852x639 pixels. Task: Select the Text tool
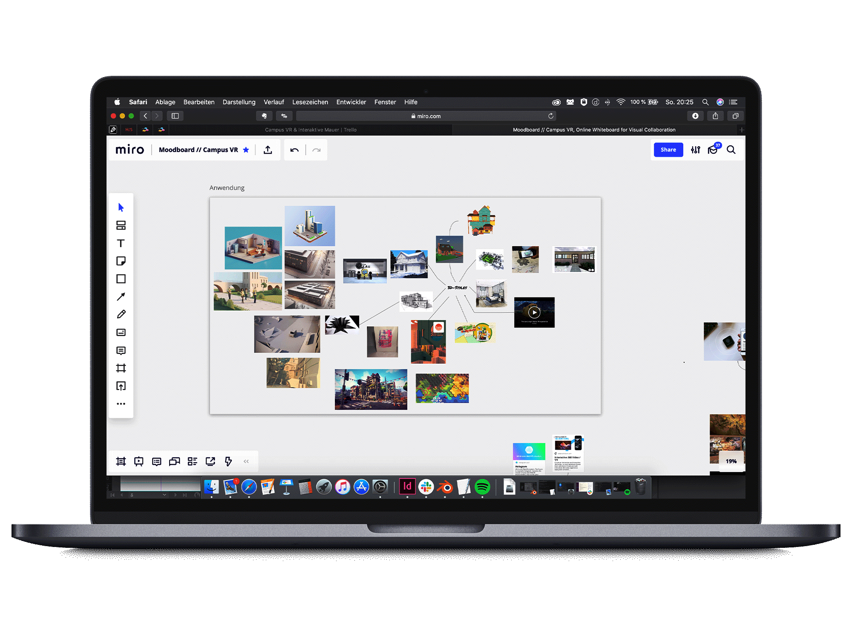(121, 243)
